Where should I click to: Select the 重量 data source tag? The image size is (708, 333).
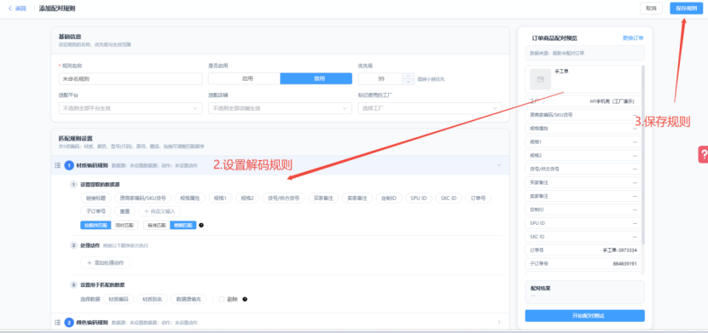click(x=125, y=211)
